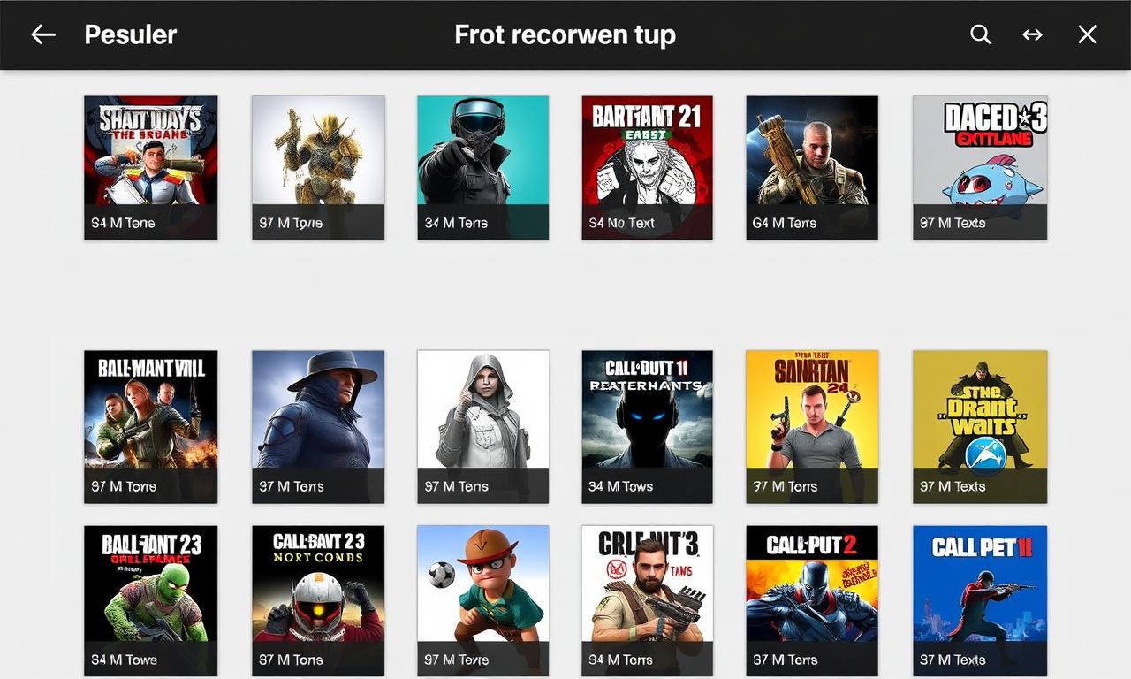Image resolution: width=1131 pixels, height=679 pixels.
Task: Select the CALL PET 11 blue cover
Action: coord(980,601)
